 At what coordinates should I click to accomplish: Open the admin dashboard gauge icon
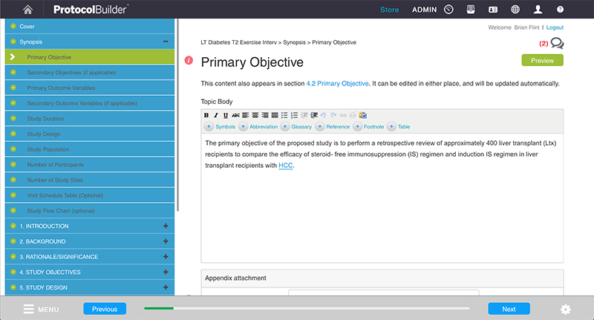(448, 10)
